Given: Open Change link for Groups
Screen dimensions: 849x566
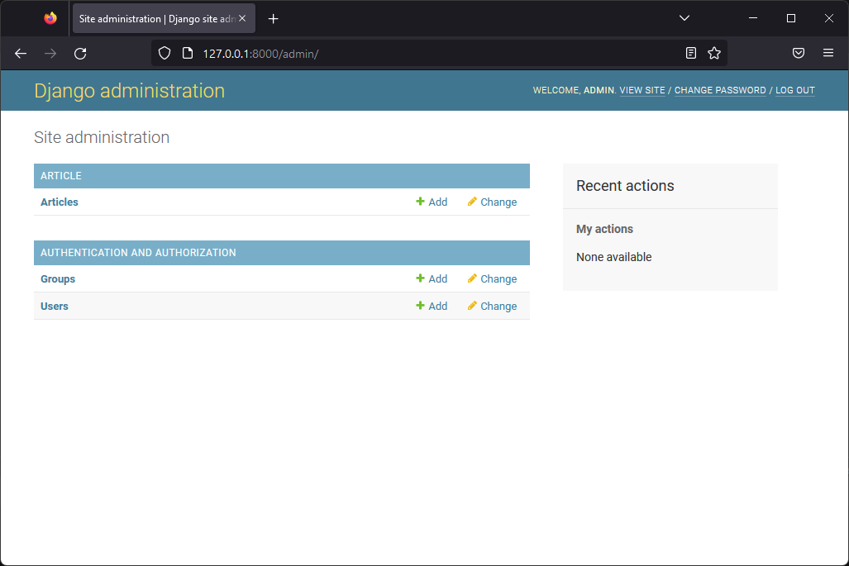Looking at the screenshot, I should [x=492, y=279].
